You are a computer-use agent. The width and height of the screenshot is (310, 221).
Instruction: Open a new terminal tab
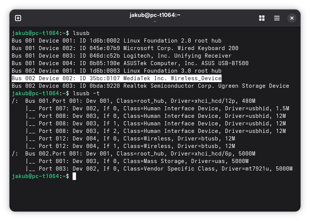pos(18,18)
